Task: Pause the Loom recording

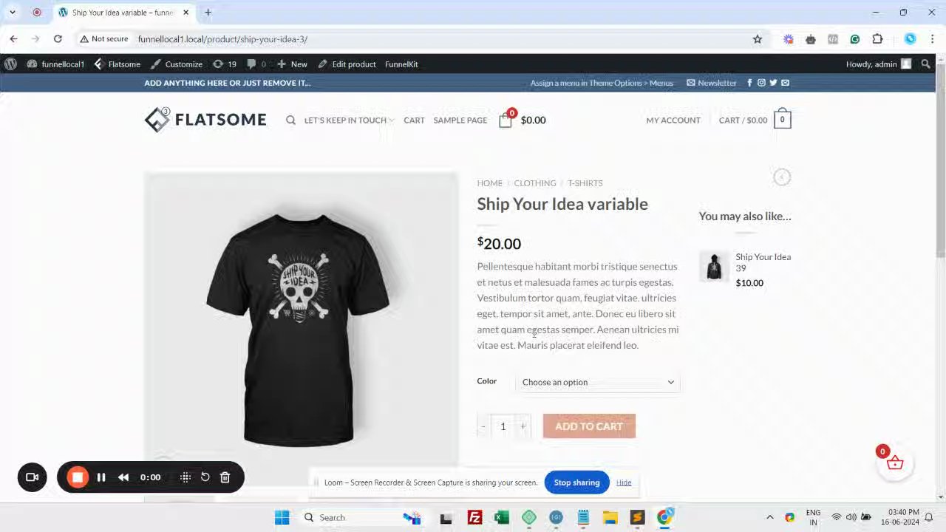Action: [x=101, y=477]
